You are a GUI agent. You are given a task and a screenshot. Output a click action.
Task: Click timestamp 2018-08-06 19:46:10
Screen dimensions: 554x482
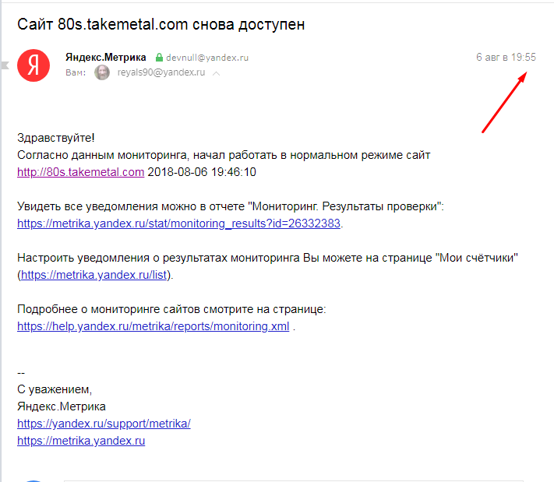202,172
